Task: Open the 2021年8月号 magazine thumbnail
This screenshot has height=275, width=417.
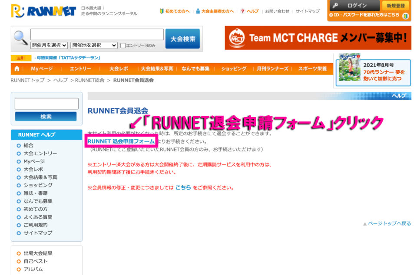Action: (349, 68)
